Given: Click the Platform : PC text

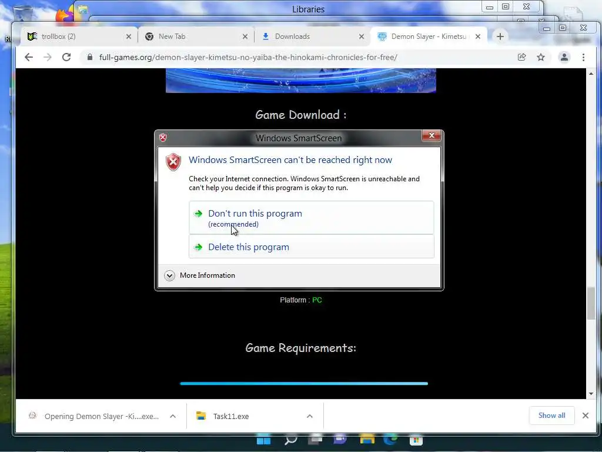Looking at the screenshot, I should 300,300.
